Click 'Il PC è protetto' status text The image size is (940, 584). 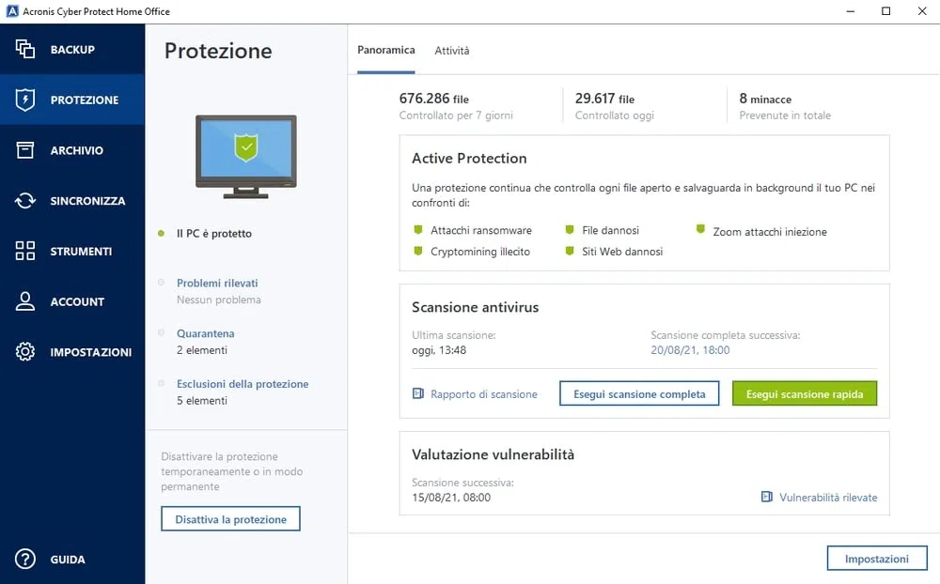coord(214,234)
